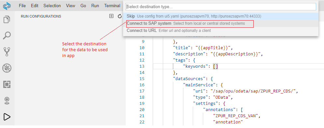Viewport: 324px width, 128px height.
Task: Open the pin-shaped icon in activity bar
Action: (7, 101)
